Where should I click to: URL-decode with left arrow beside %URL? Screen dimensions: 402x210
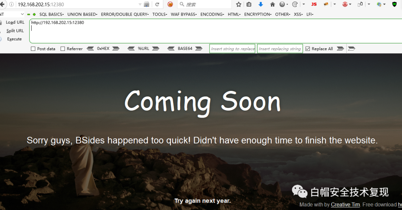point(131,49)
